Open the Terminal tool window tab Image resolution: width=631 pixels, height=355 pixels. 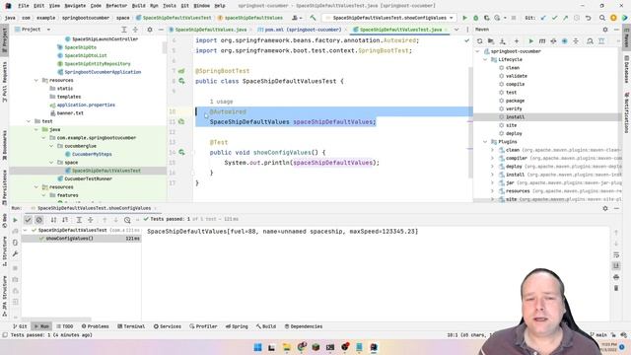131,326
